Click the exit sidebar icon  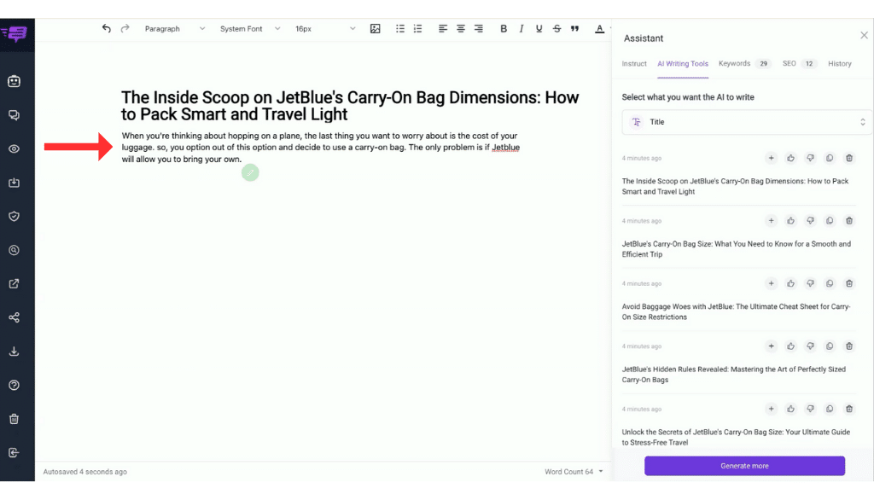14,452
